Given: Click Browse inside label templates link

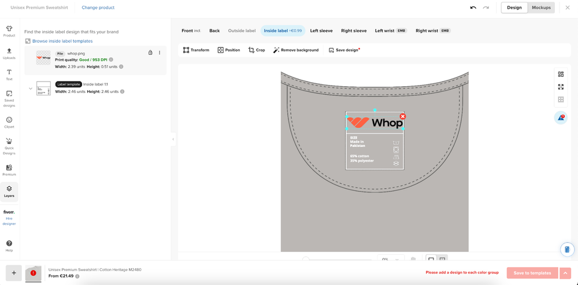Looking at the screenshot, I should pos(62,41).
